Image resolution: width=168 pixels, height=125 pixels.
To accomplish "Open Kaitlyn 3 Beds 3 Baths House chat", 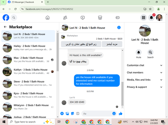I will click(28, 71).
